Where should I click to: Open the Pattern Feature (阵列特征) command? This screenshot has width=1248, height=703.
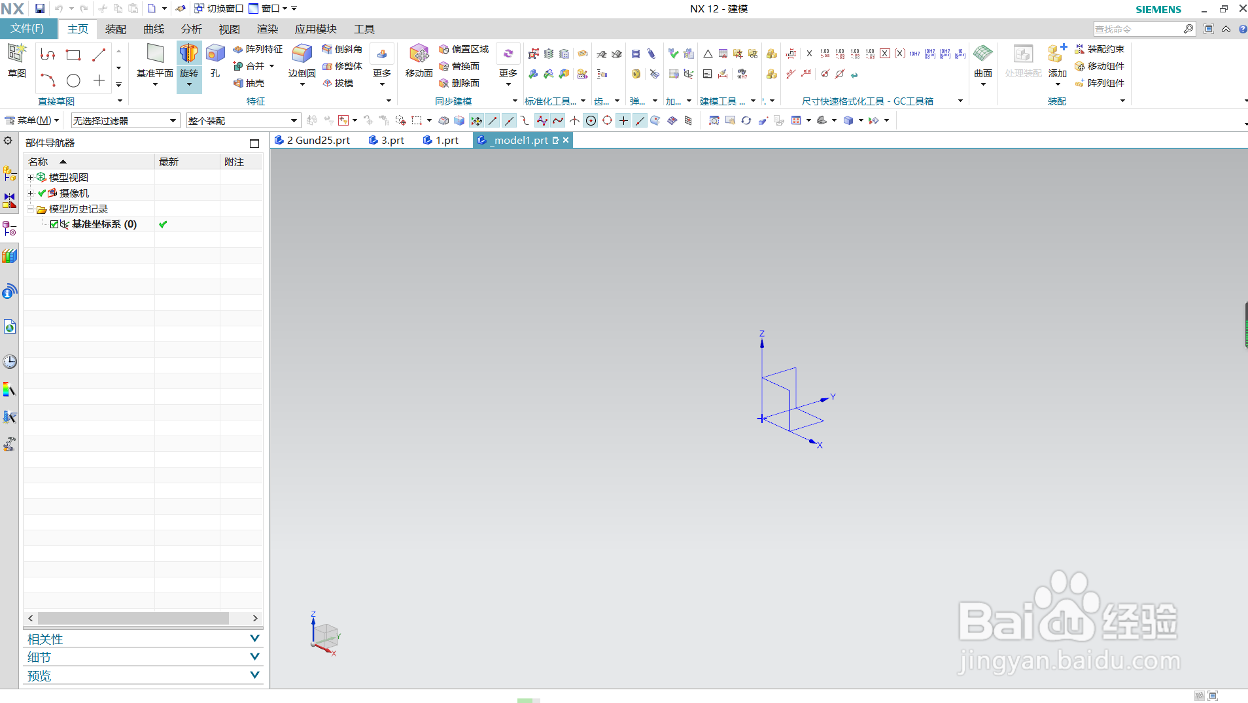(x=258, y=49)
